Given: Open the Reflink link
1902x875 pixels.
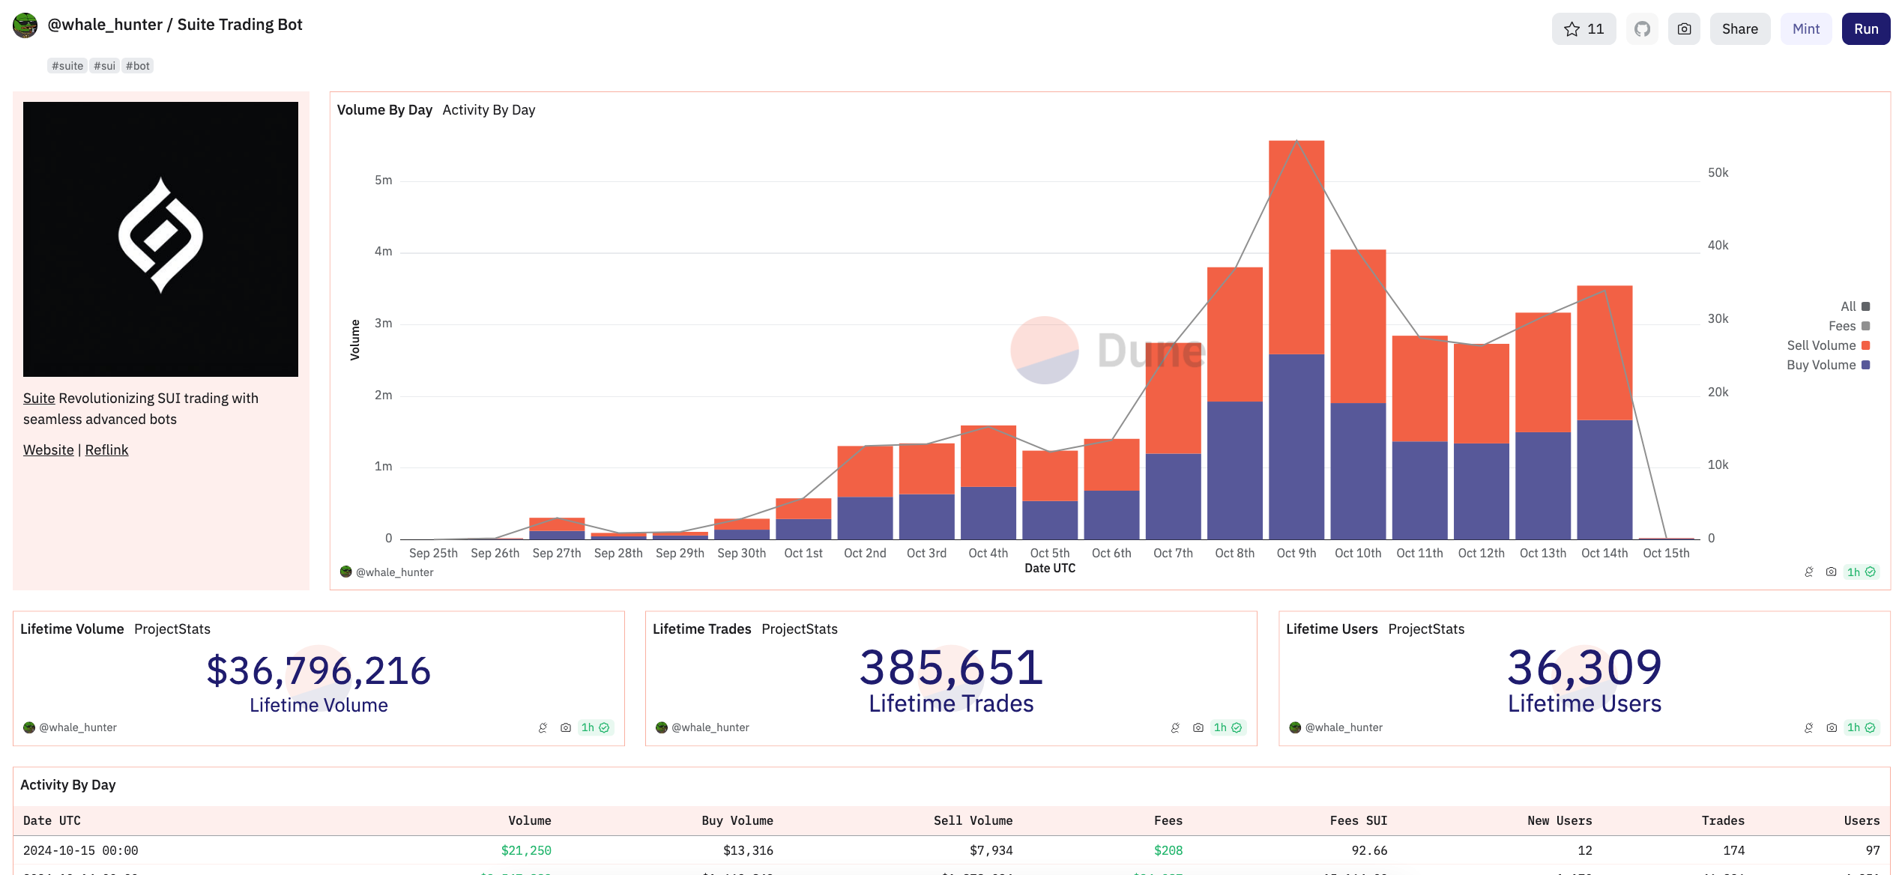Looking at the screenshot, I should pos(106,449).
